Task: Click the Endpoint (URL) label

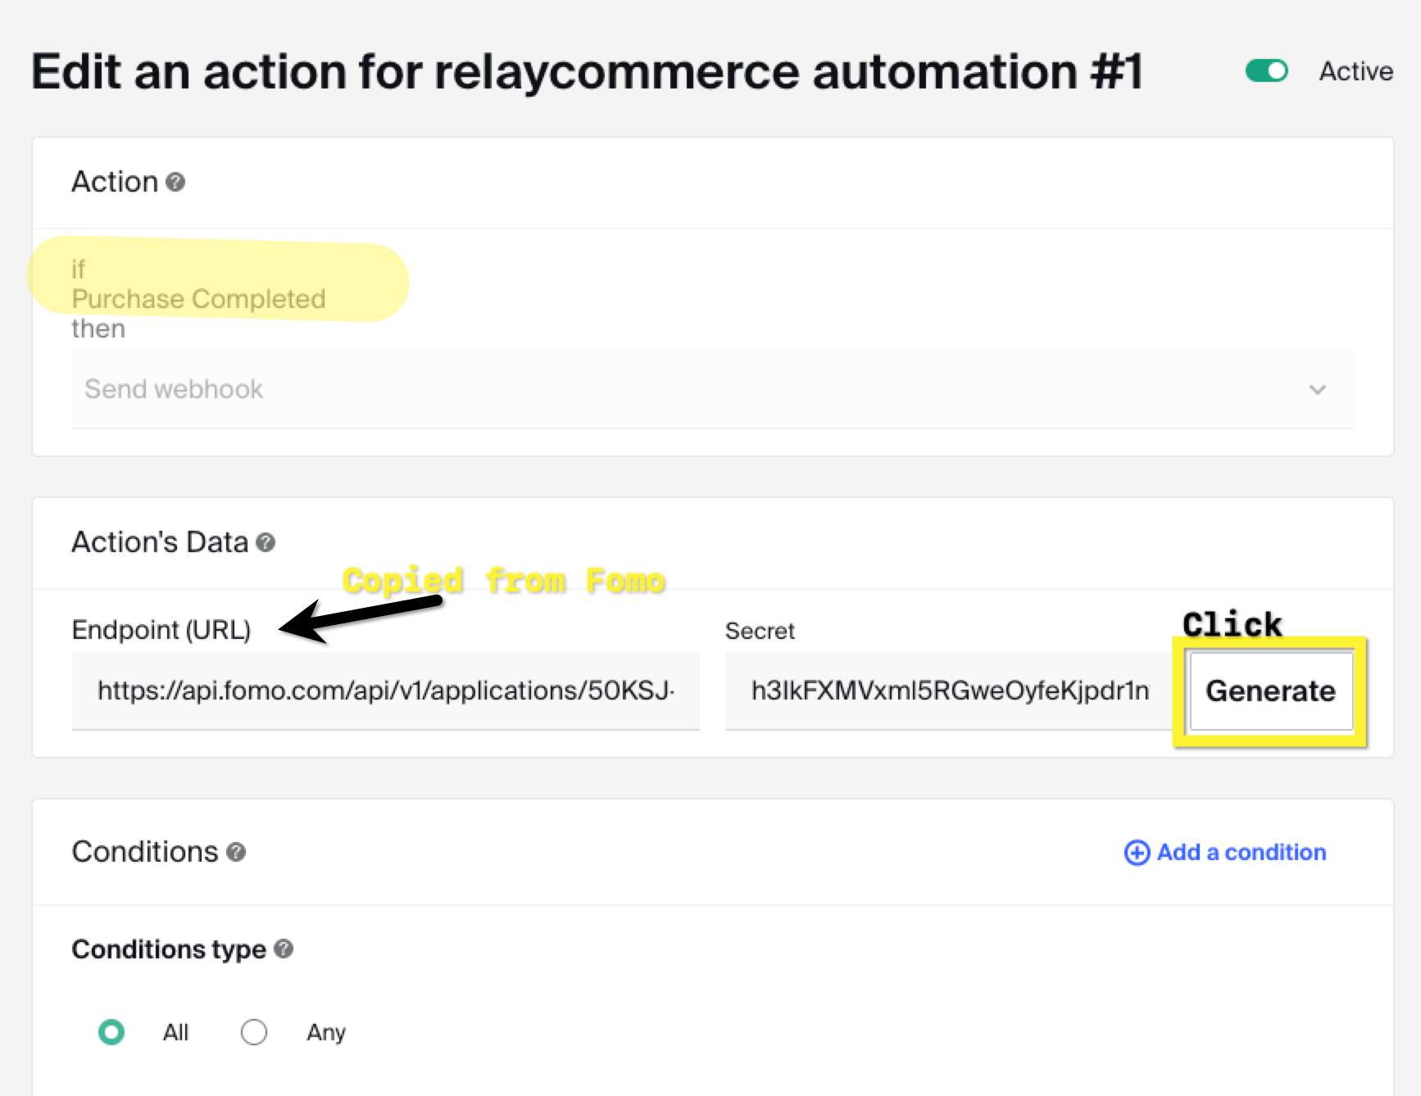Action: click(161, 630)
